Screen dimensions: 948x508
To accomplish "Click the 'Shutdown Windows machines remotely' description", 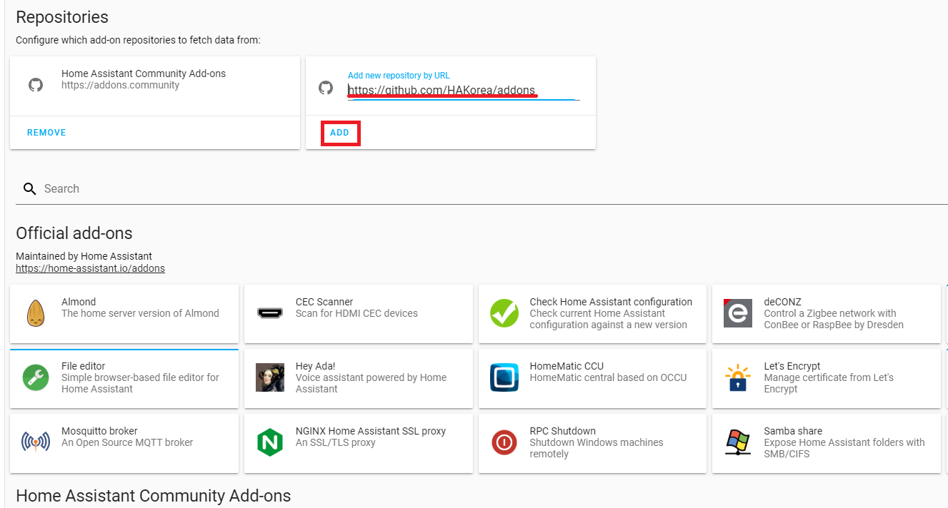I will 597,448.
